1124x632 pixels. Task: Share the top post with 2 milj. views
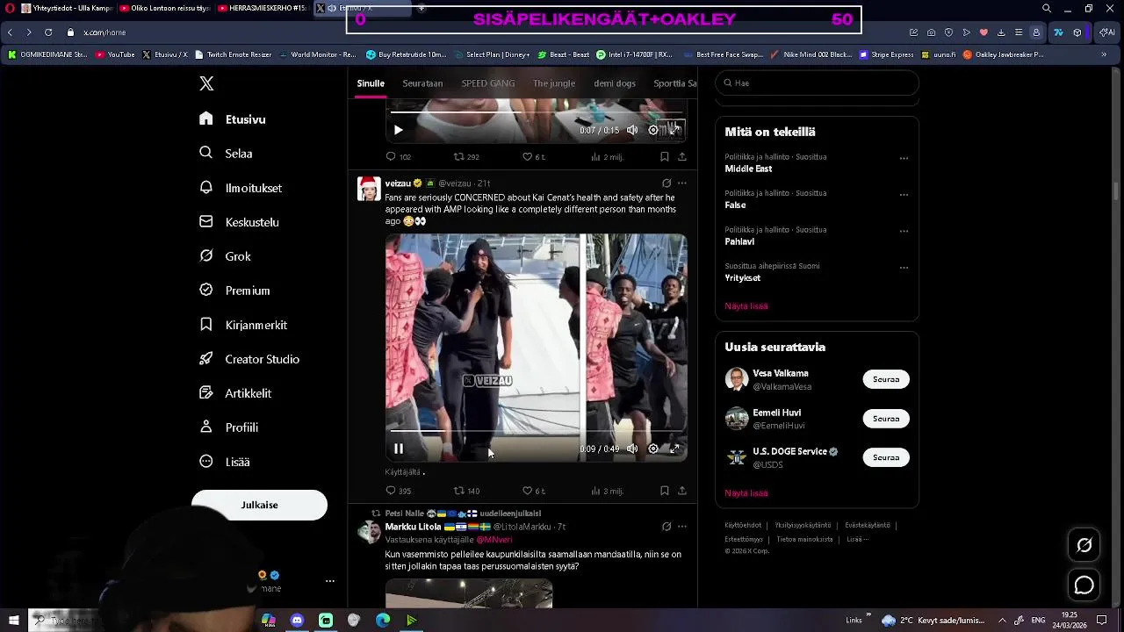point(682,157)
